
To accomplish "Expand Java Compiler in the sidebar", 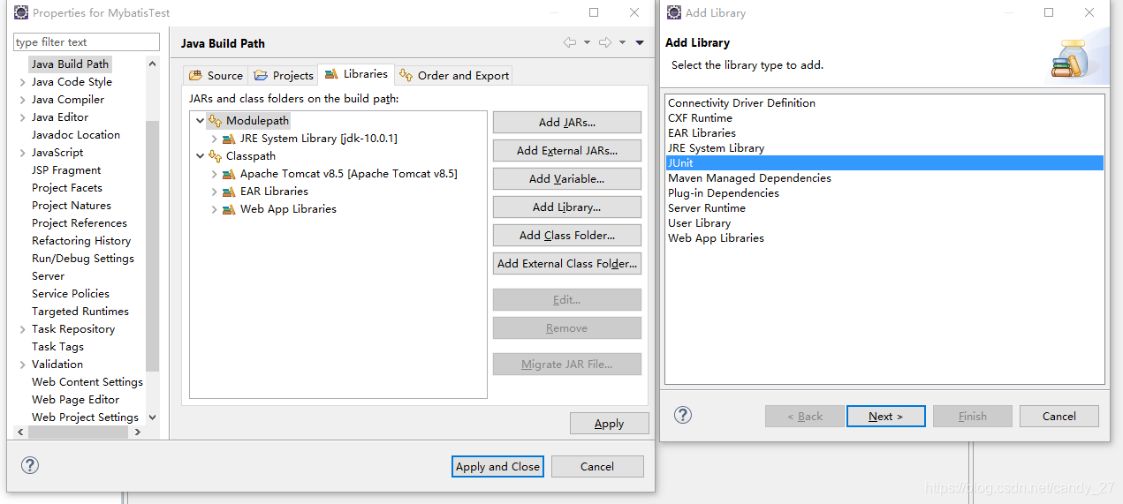I will coord(22,100).
